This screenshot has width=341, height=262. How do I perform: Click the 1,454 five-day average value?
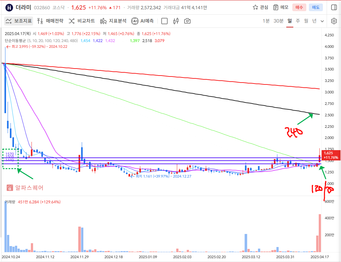(x=85, y=40)
